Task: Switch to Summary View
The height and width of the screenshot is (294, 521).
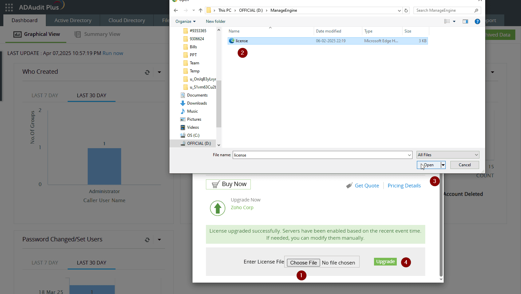Action: click(97, 34)
